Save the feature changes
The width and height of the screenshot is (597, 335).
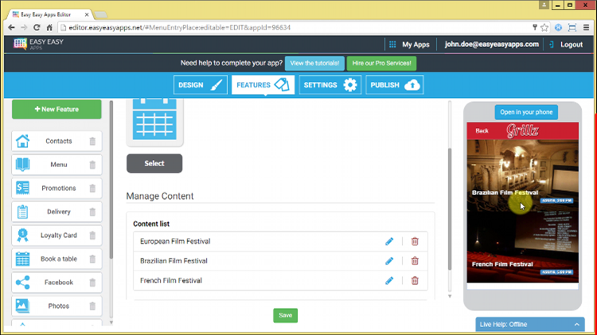coord(285,315)
